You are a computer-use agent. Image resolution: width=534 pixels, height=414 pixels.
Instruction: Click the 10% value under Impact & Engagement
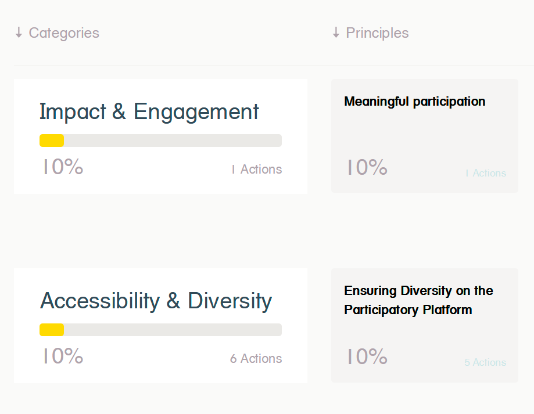[62, 167]
